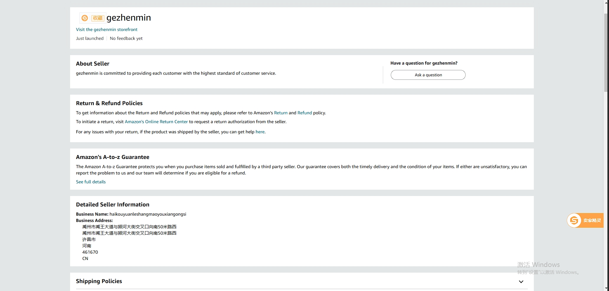See full details of A-to-z Guarantee
609x291 pixels.
coord(91,182)
